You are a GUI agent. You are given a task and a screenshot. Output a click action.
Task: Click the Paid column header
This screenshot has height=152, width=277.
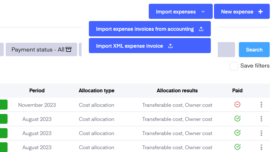pos(237,90)
